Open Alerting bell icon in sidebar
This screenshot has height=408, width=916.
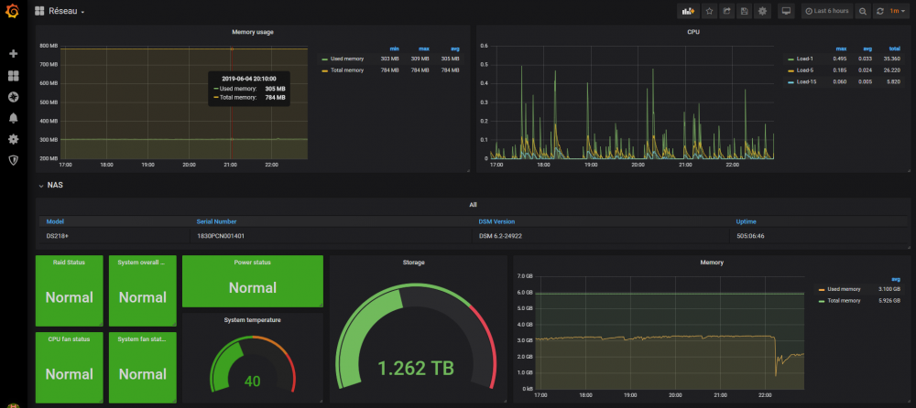(x=13, y=118)
